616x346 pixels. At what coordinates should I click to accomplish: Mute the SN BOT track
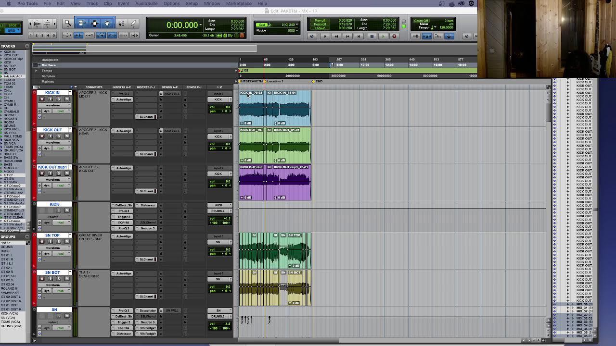tap(67, 279)
